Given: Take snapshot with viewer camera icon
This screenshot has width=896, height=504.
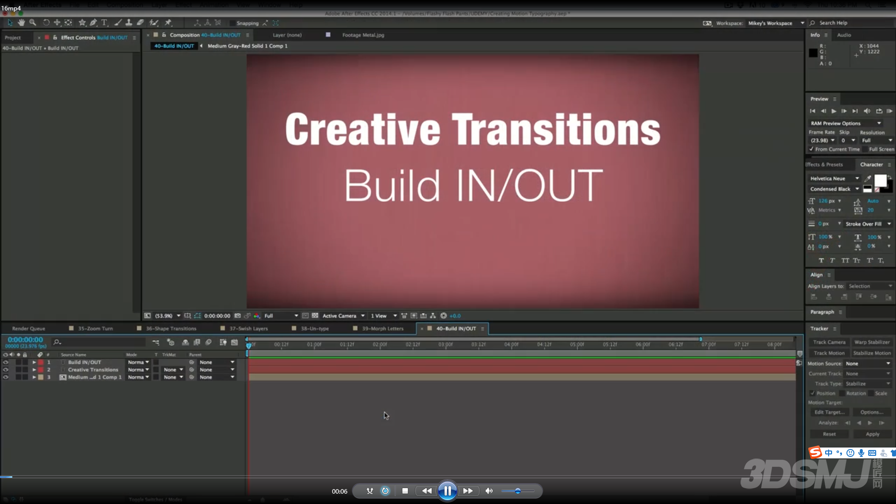Looking at the screenshot, I should coord(237,316).
